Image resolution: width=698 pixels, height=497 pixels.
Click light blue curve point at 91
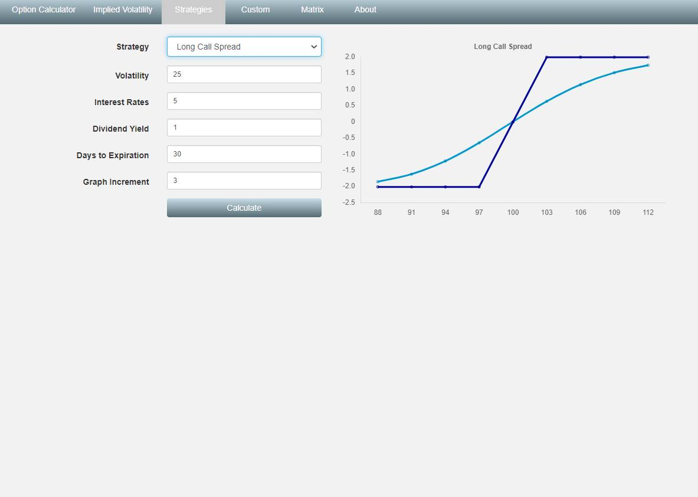(x=411, y=174)
